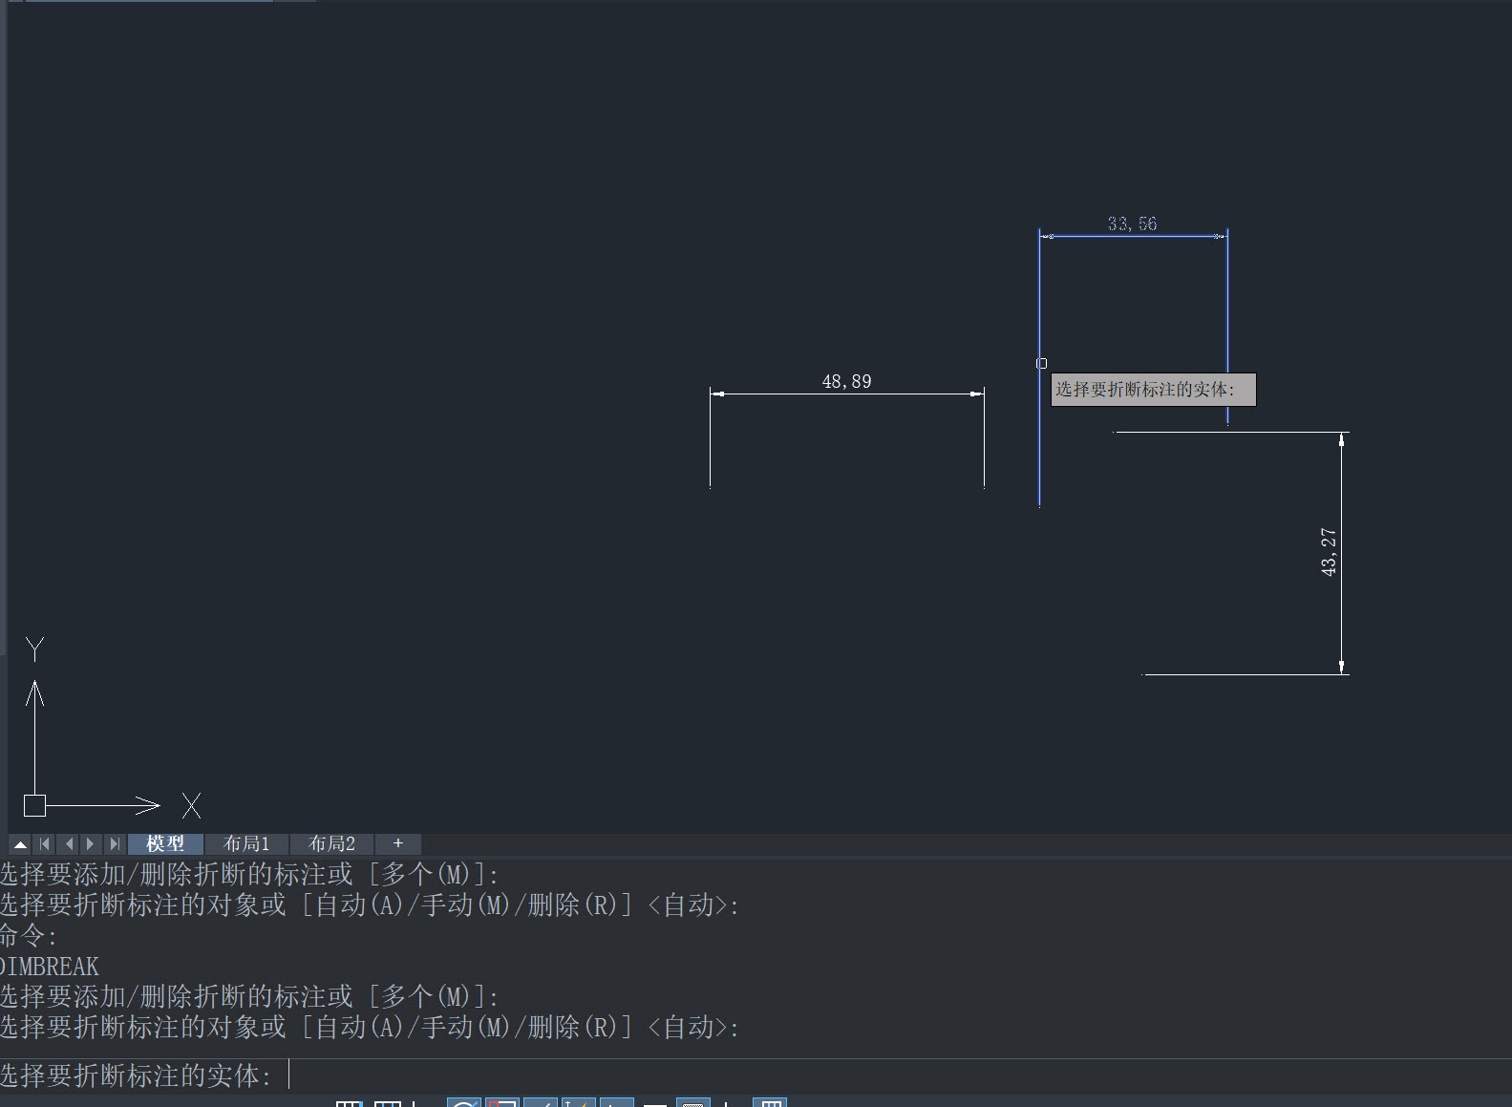Pick the dimension line under 48,89
This screenshot has width=1512, height=1107.
[846, 394]
